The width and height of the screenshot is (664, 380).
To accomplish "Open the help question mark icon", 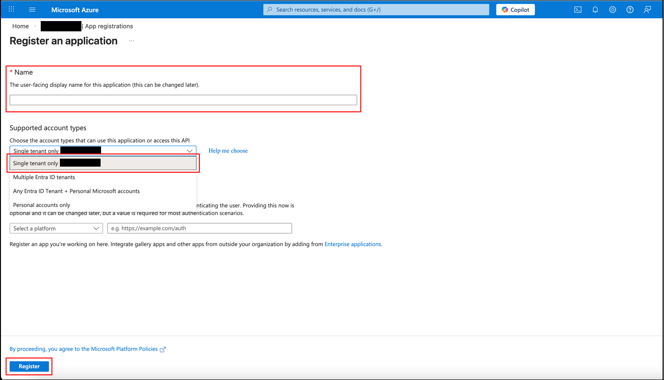I will coord(630,9).
